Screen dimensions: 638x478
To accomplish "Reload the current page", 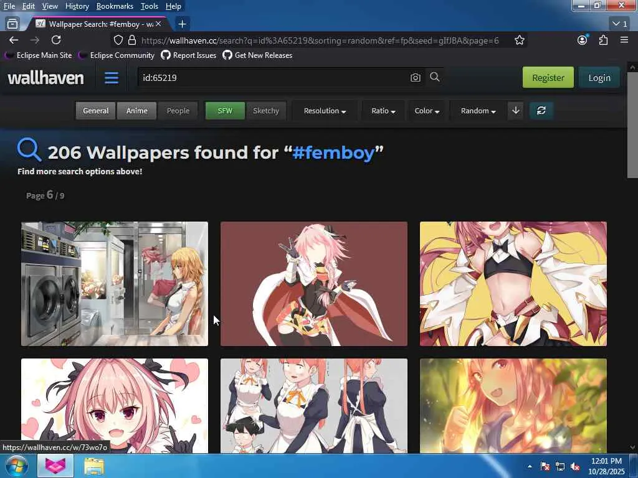I will (x=56, y=40).
